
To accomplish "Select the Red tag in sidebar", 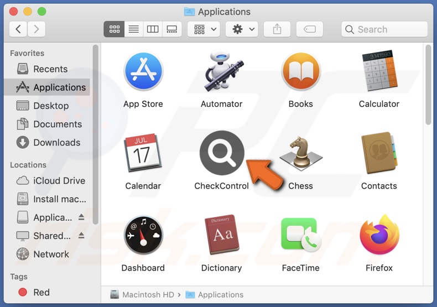I will pos(48,292).
